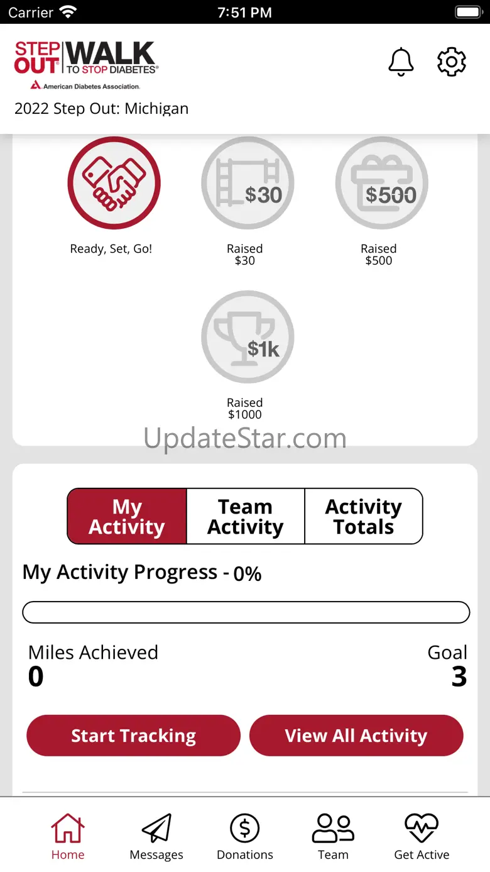Click the activity progress bar
490x872 pixels.
pos(246,612)
